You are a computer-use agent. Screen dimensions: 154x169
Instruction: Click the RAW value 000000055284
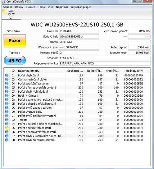[133, 116]
